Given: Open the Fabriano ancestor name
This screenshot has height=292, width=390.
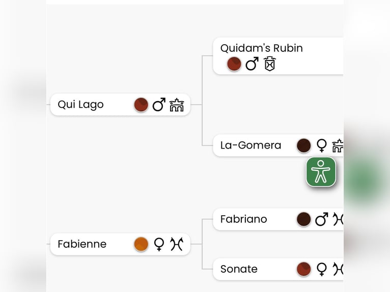Looking at the screenshot, I should pyautogui.click(x=243, y=219).
